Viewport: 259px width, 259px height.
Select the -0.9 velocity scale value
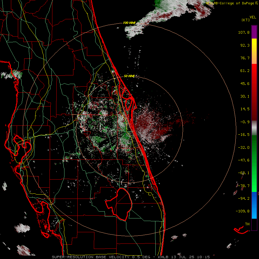tap(245, 122)
